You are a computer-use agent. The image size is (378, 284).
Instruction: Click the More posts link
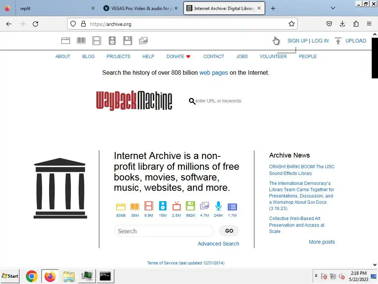322,242
